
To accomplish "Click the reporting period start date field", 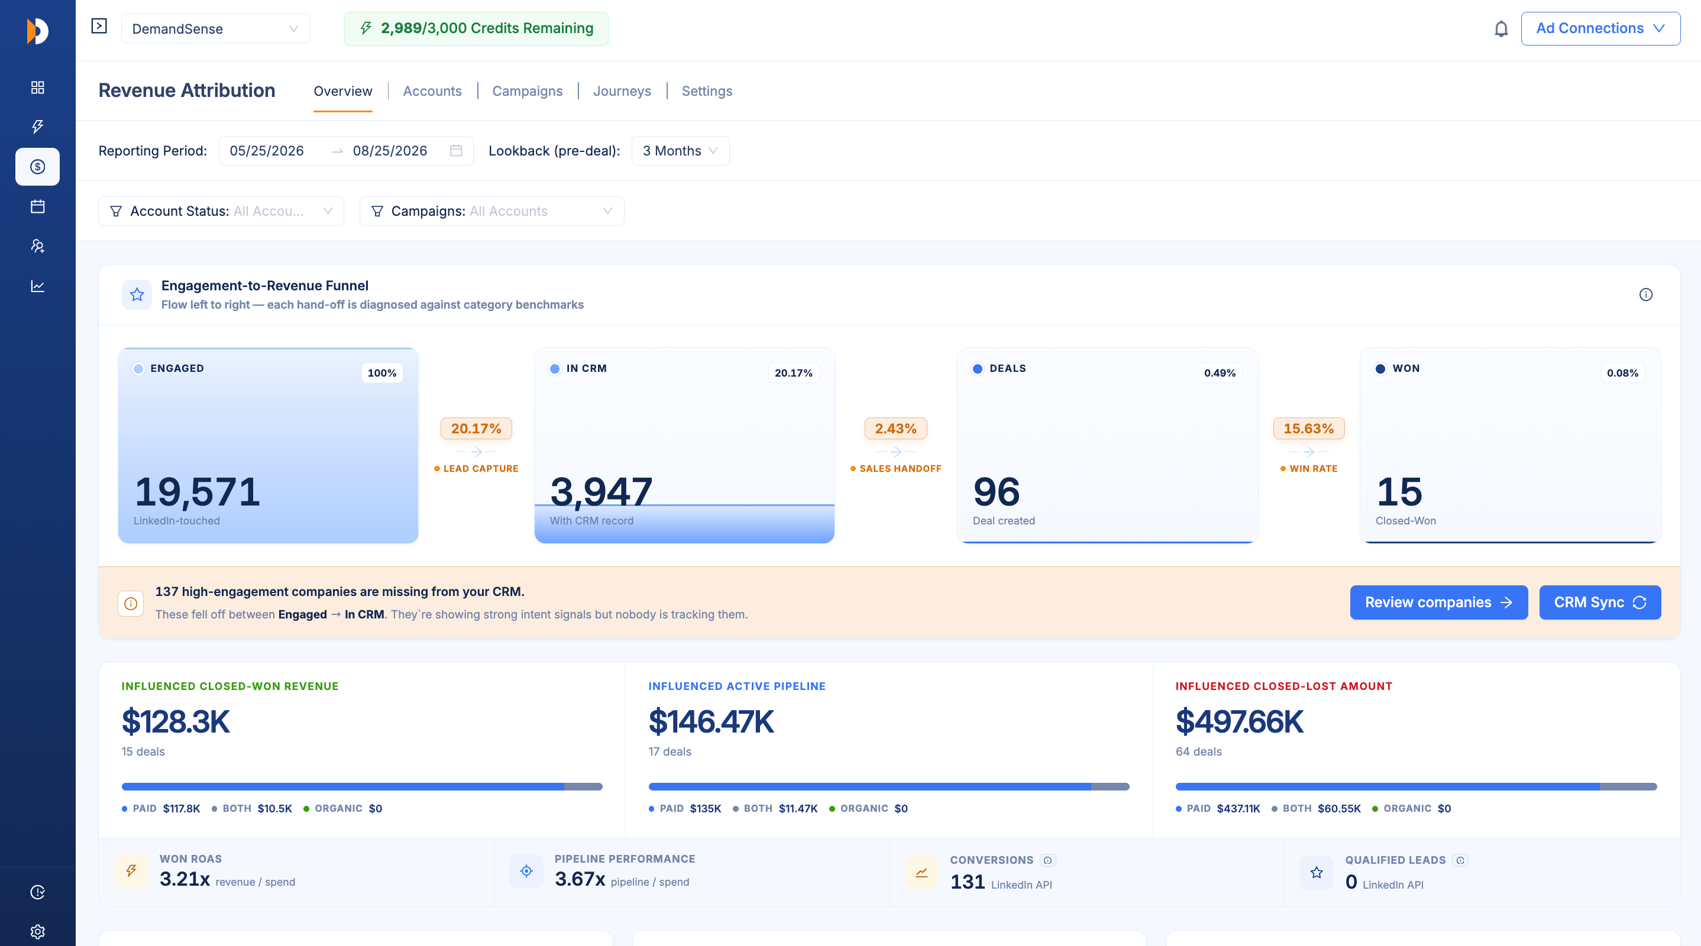I will point(267,151).
